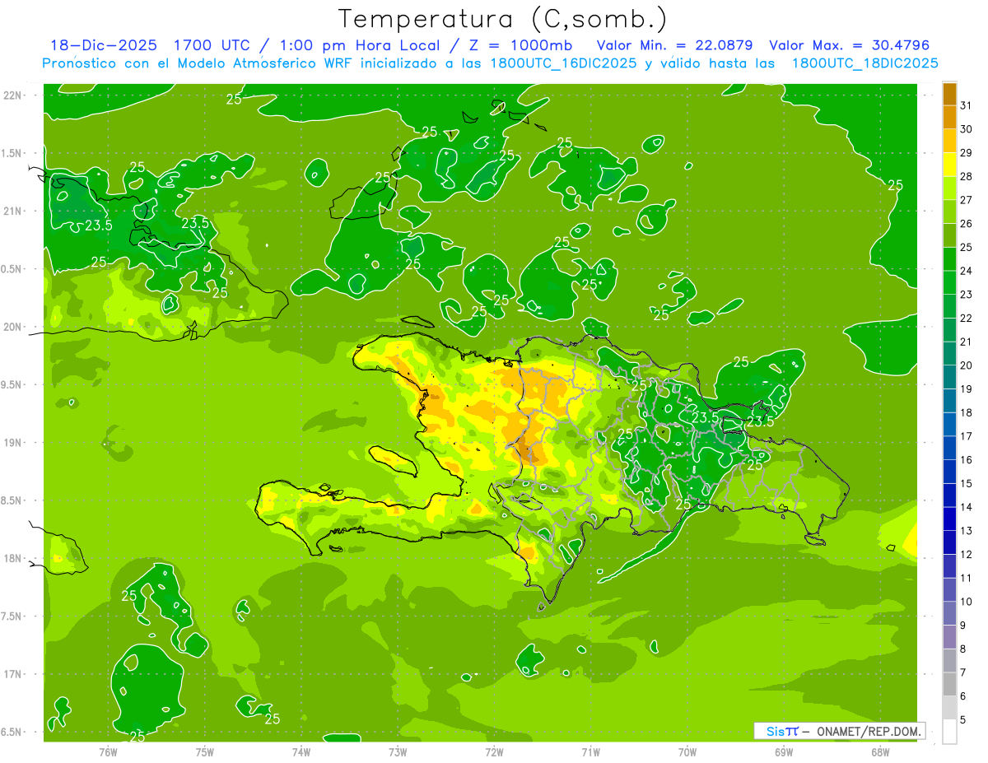This screenshot has height=763, width=988.
Task: Click the colorbar value label '17'
Action: (966, 435)
